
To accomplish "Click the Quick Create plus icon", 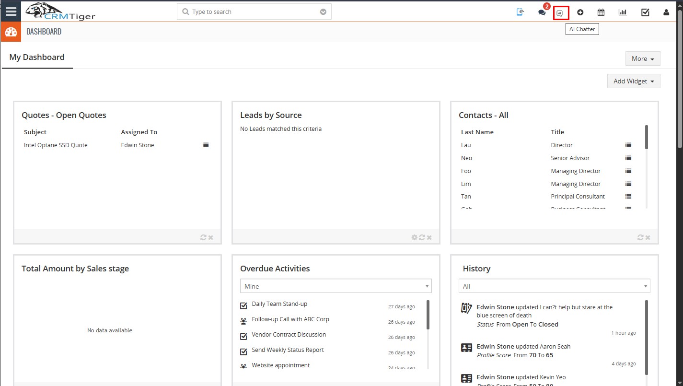I will [580, 12].
